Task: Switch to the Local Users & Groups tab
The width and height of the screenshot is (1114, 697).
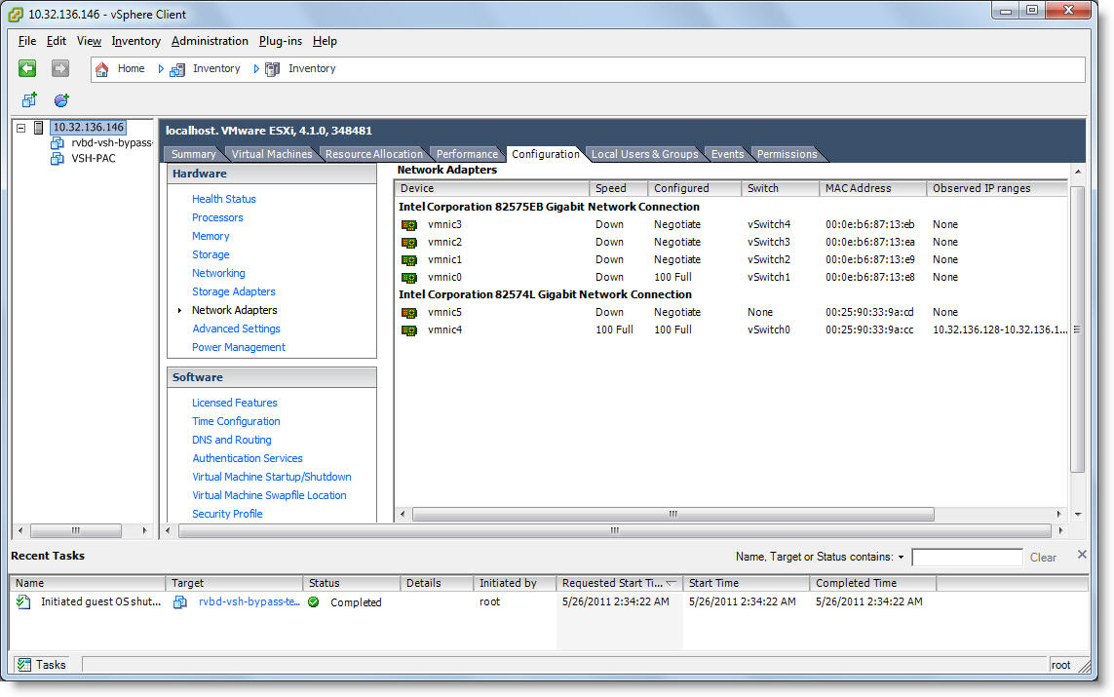Action: point(644,154)
